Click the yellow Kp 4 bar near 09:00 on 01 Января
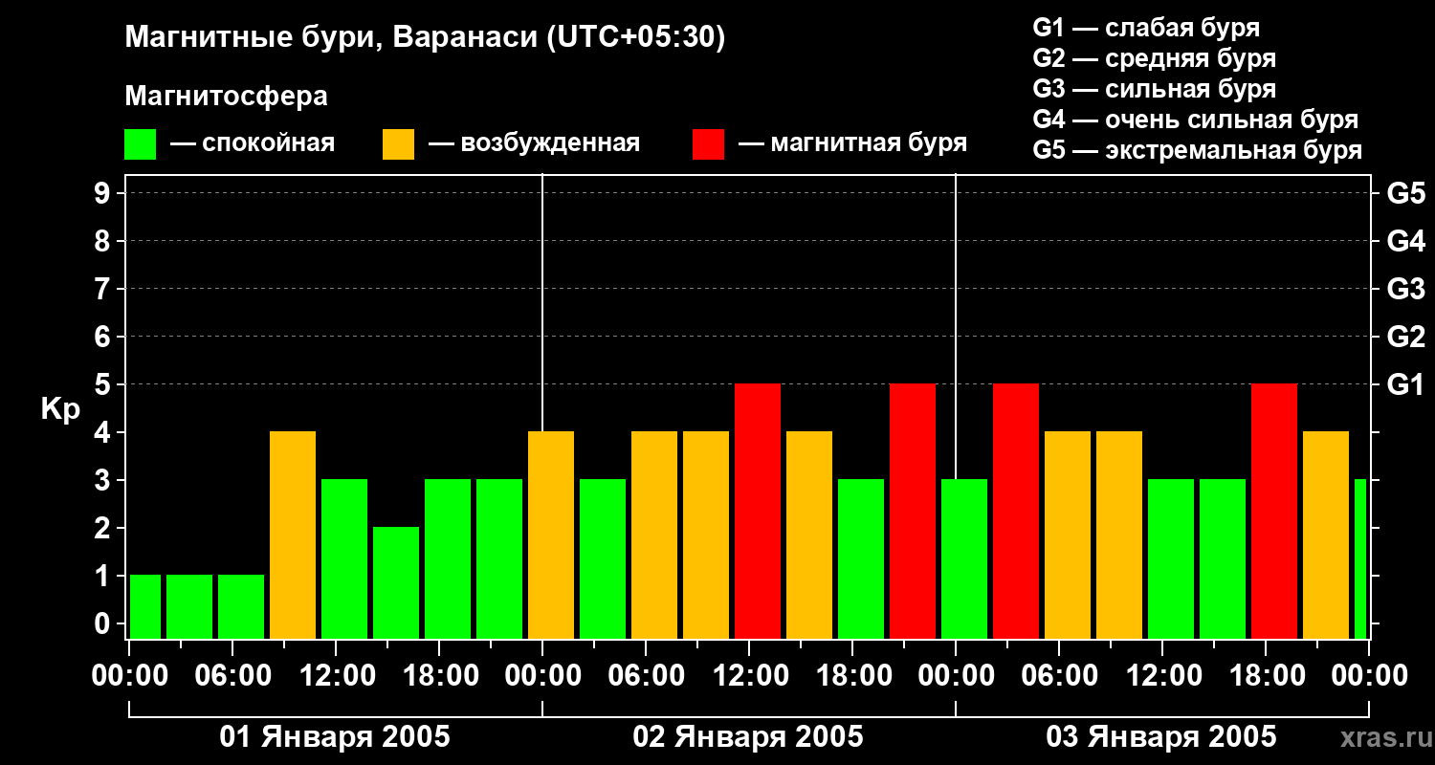 (293, 535)
